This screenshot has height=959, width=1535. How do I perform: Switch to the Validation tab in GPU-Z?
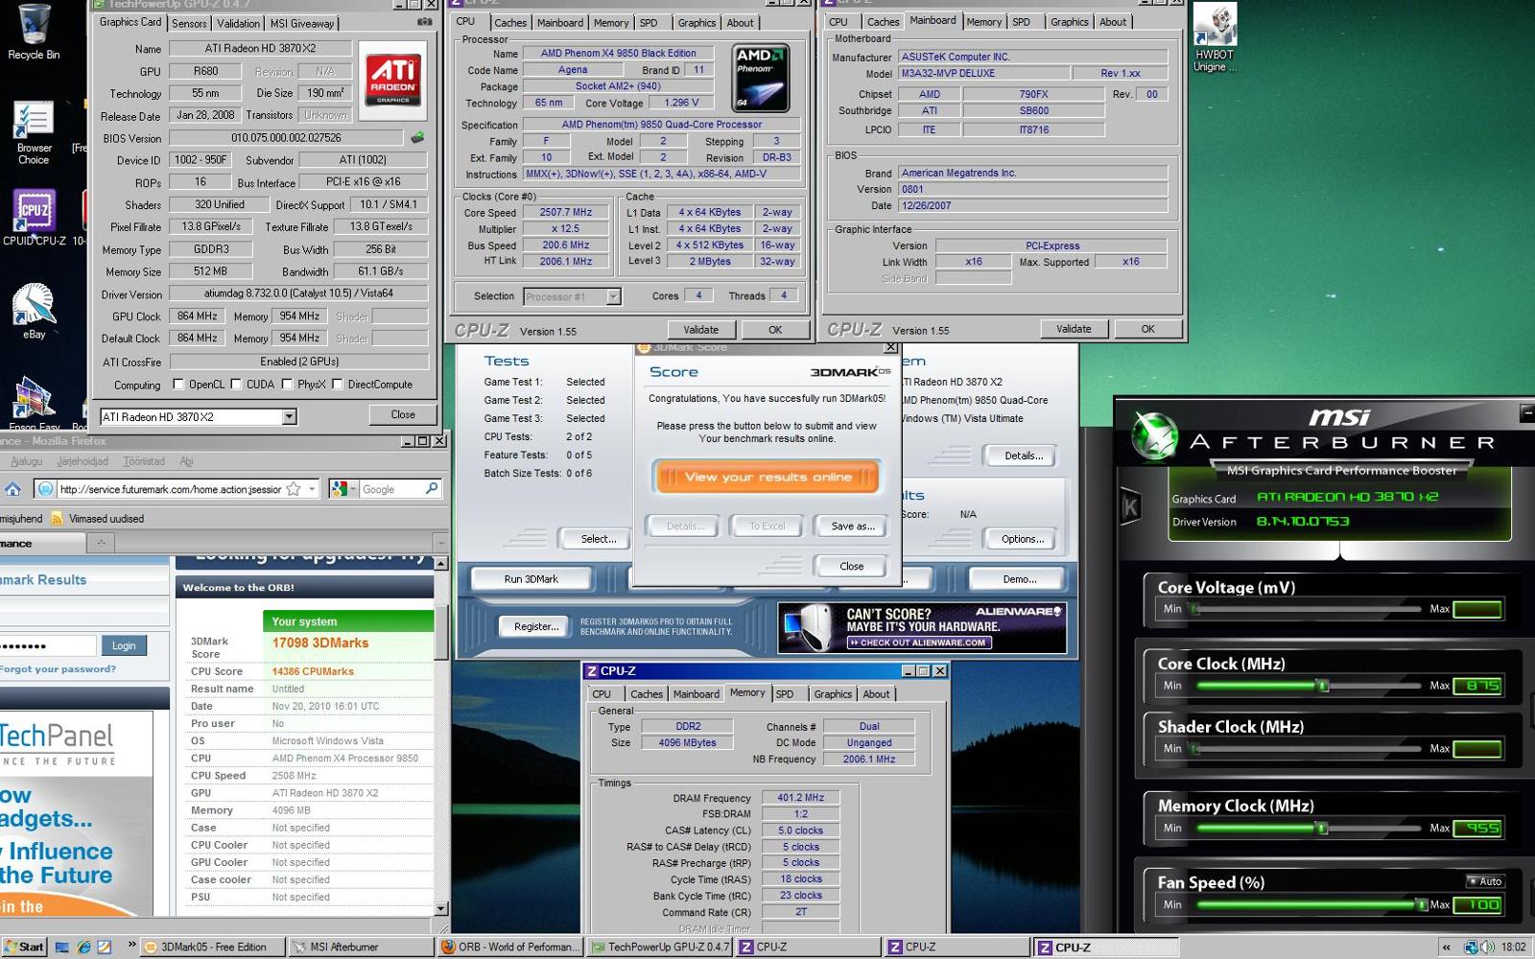(x=238, y=23)
